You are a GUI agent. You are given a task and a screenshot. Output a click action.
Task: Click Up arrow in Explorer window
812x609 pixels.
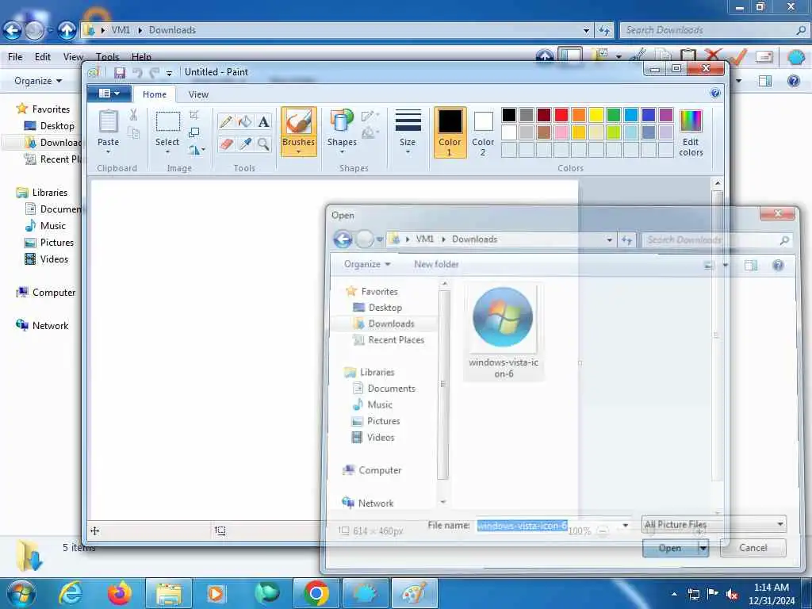[x=67, y=31]
